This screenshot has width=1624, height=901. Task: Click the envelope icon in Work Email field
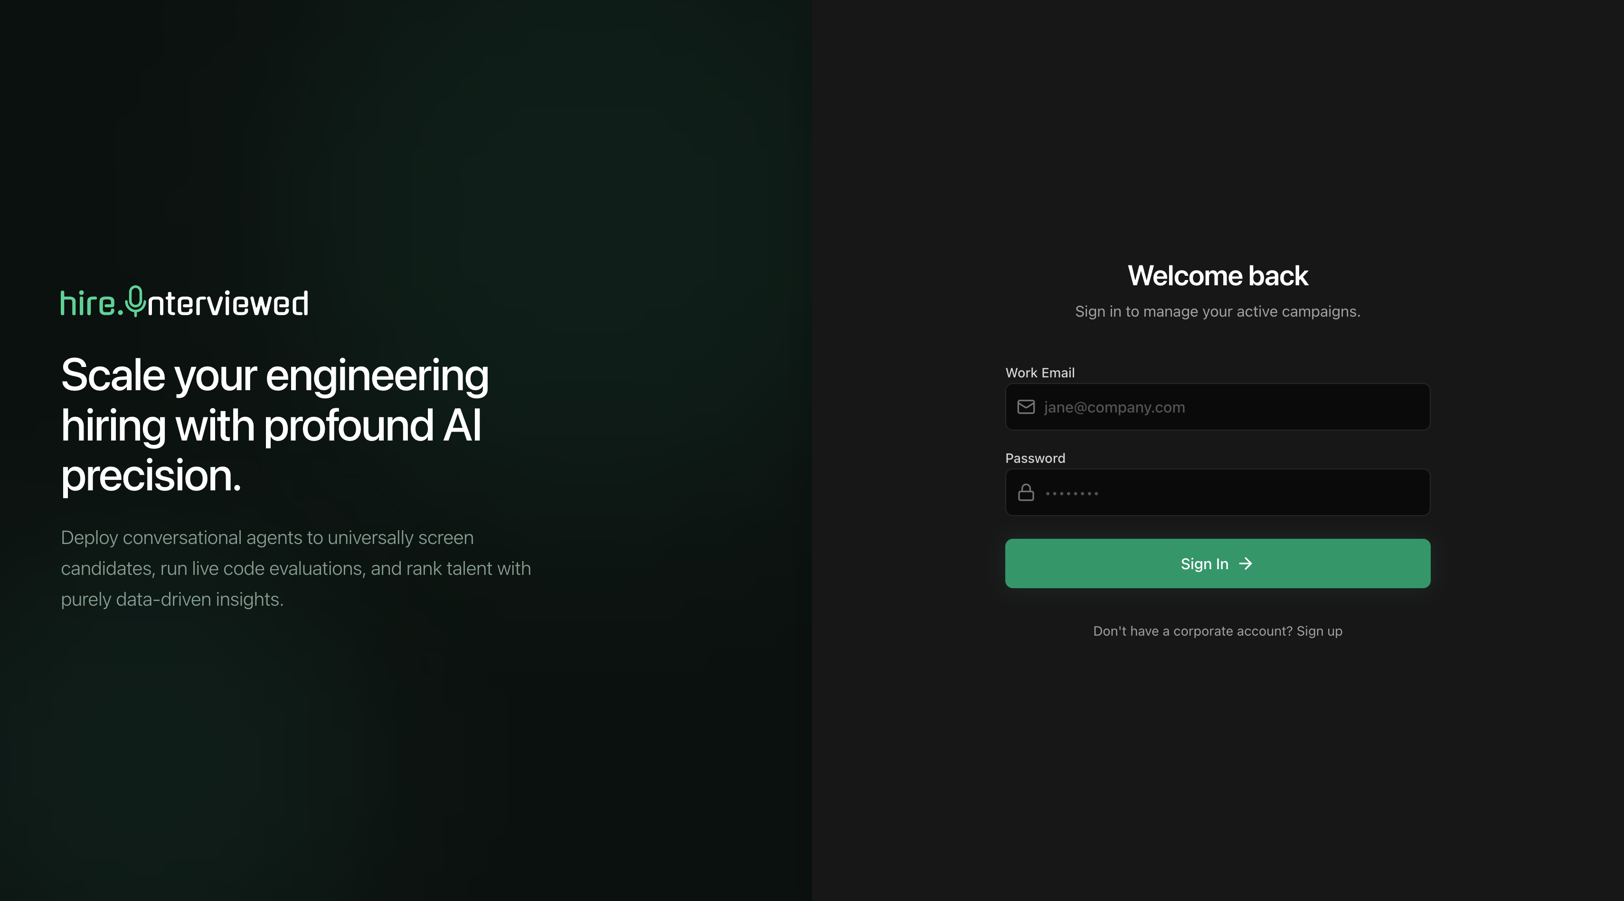(1026, 407)
